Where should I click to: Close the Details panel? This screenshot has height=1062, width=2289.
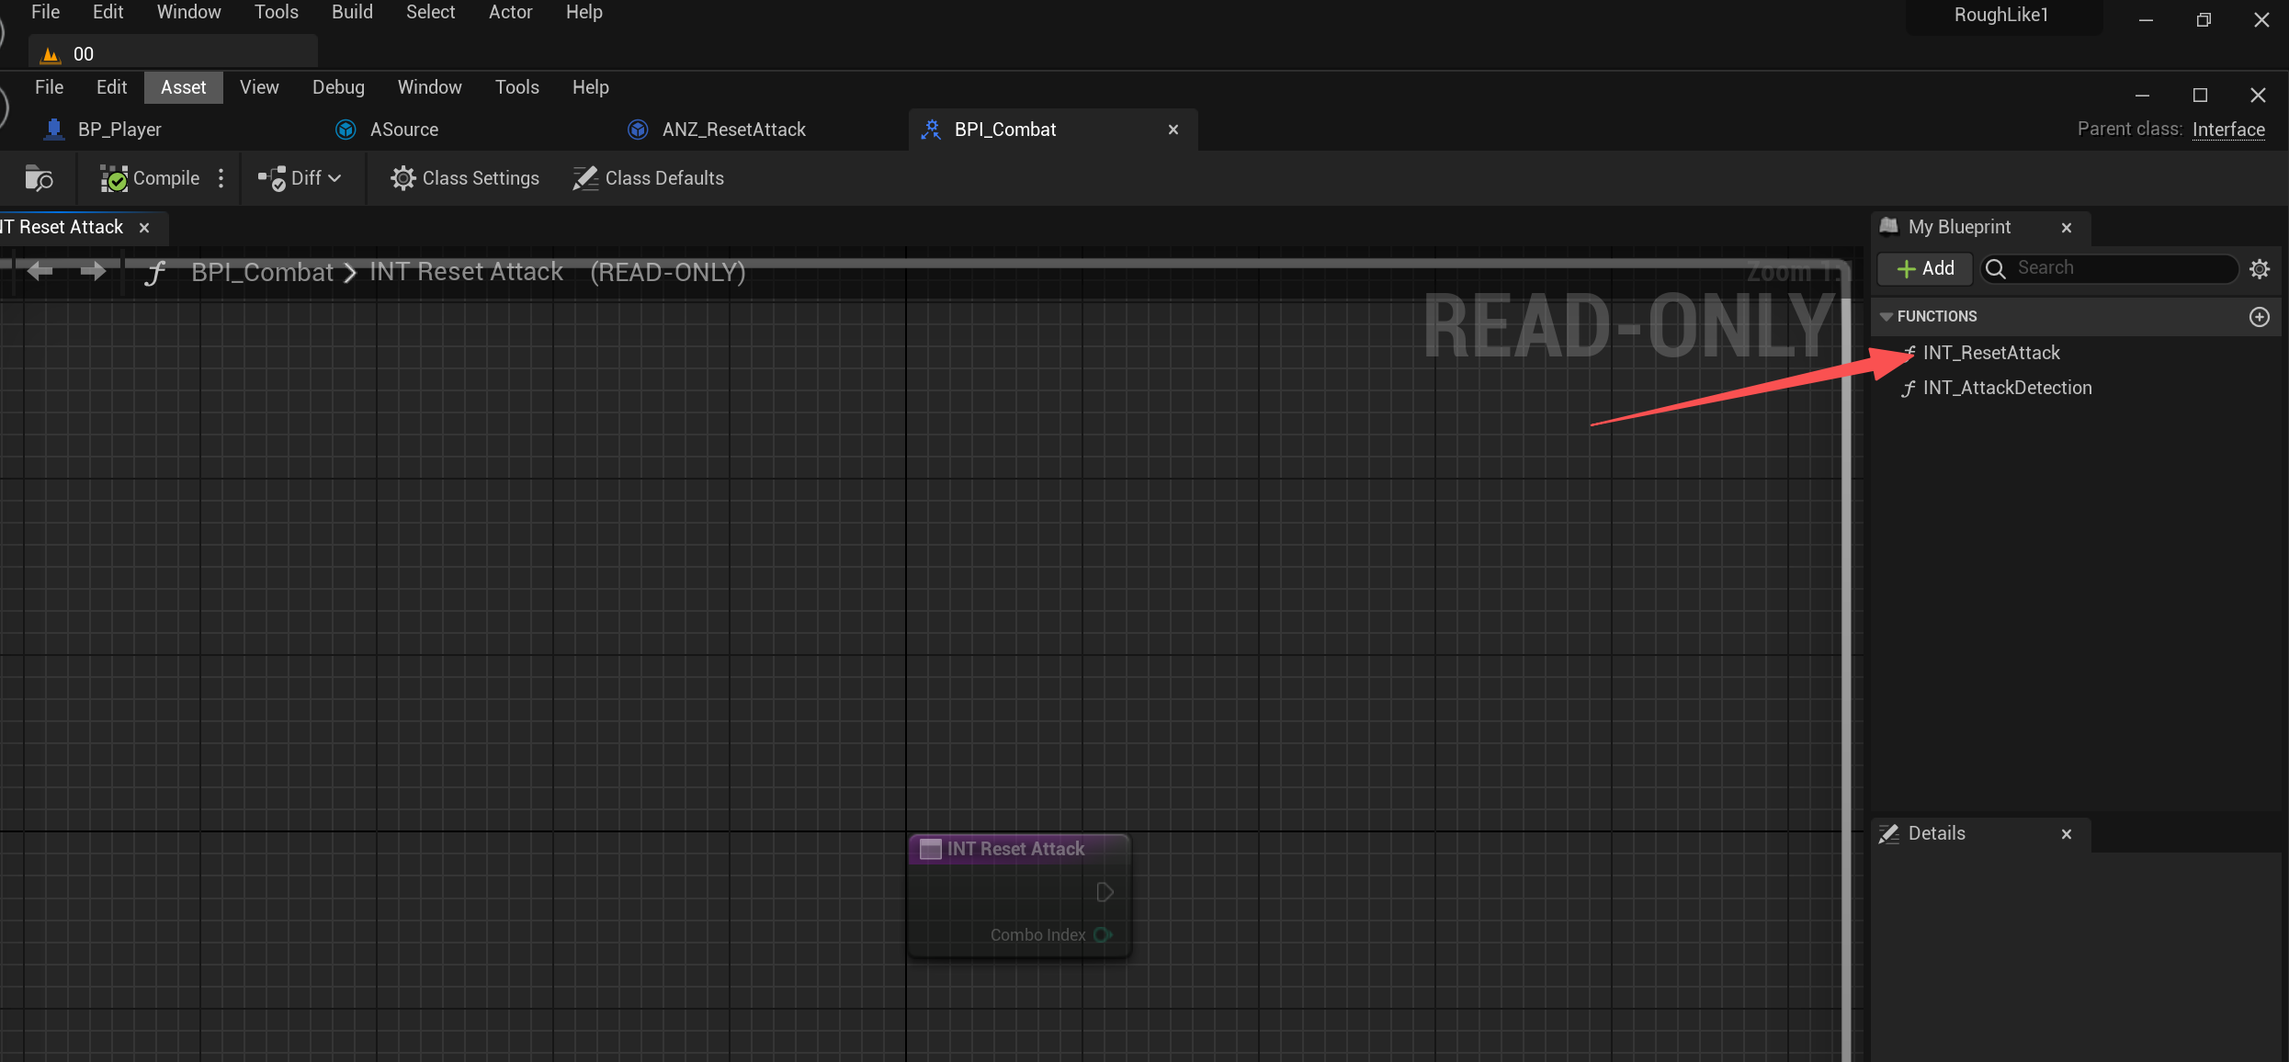click(2067, 834)
